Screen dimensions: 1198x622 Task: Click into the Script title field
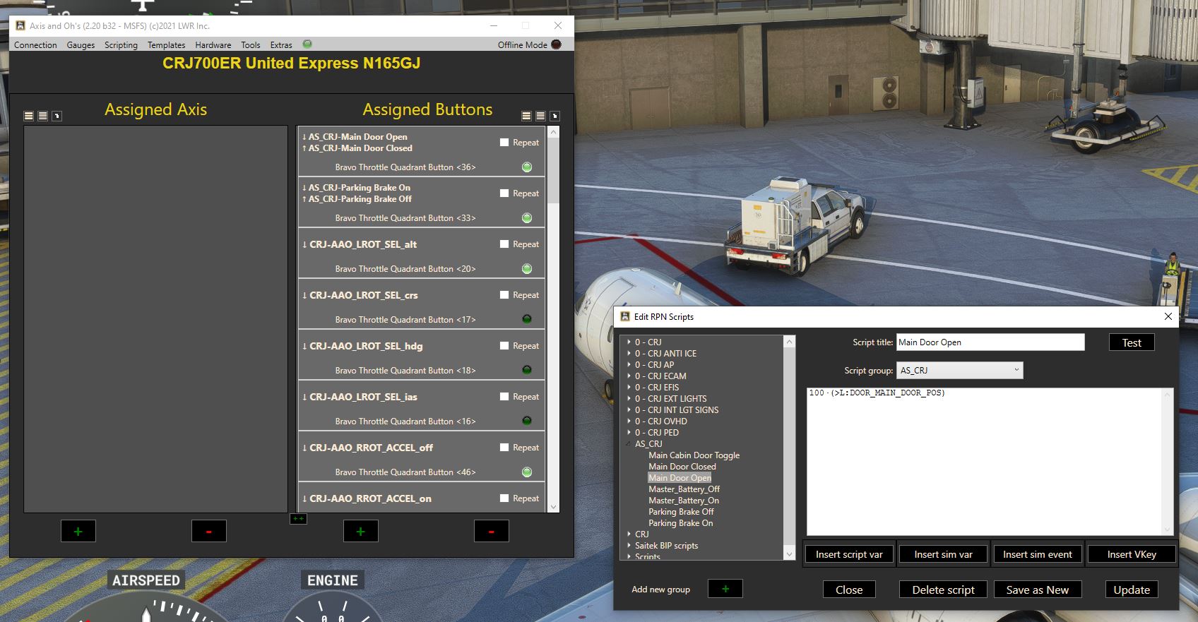990,342
